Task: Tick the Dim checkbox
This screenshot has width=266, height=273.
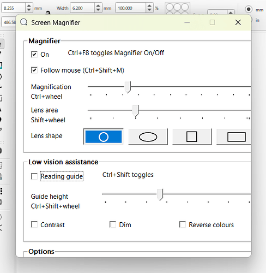Action: point(113,224)
